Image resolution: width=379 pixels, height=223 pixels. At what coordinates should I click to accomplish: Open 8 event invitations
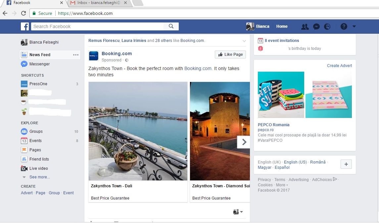(x=282, y=41)
